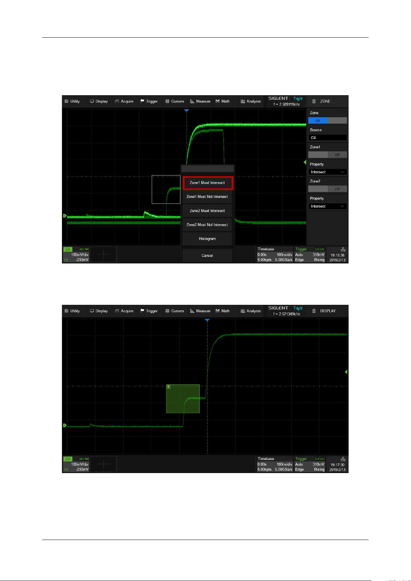Open Math menu in DISPLAY screen
The width and height of the screenshot is (411, 581).
click(223, 311)
